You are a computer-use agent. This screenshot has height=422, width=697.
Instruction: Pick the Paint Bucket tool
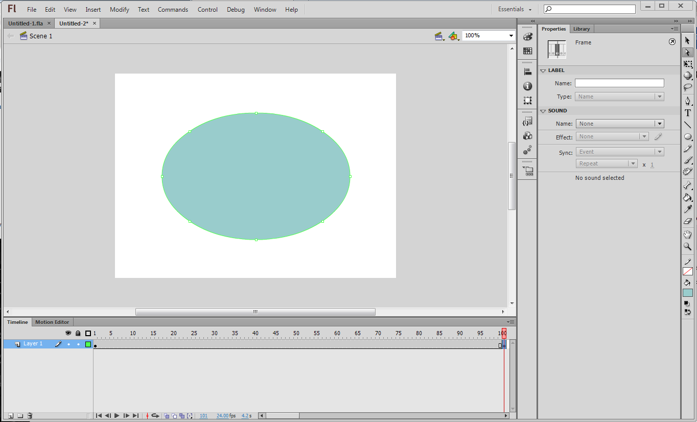click(687, 198)
